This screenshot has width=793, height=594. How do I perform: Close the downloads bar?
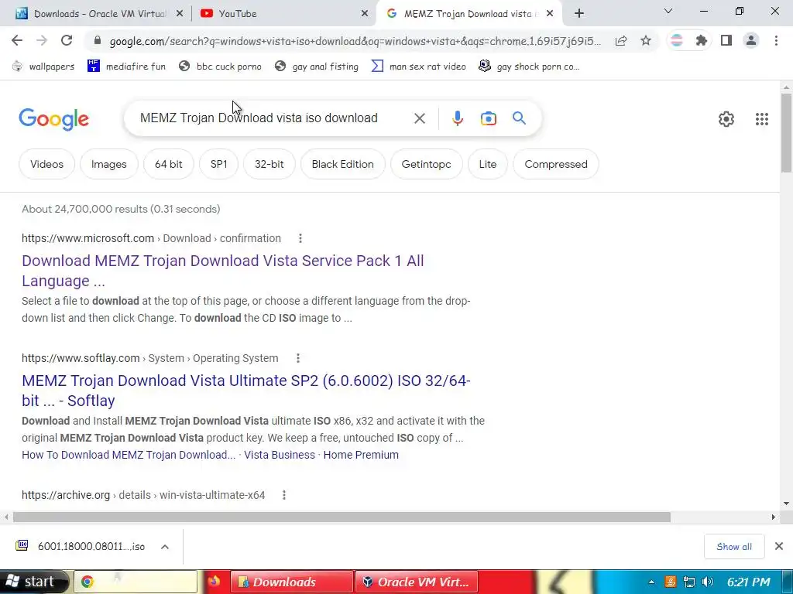click(779, 546)
